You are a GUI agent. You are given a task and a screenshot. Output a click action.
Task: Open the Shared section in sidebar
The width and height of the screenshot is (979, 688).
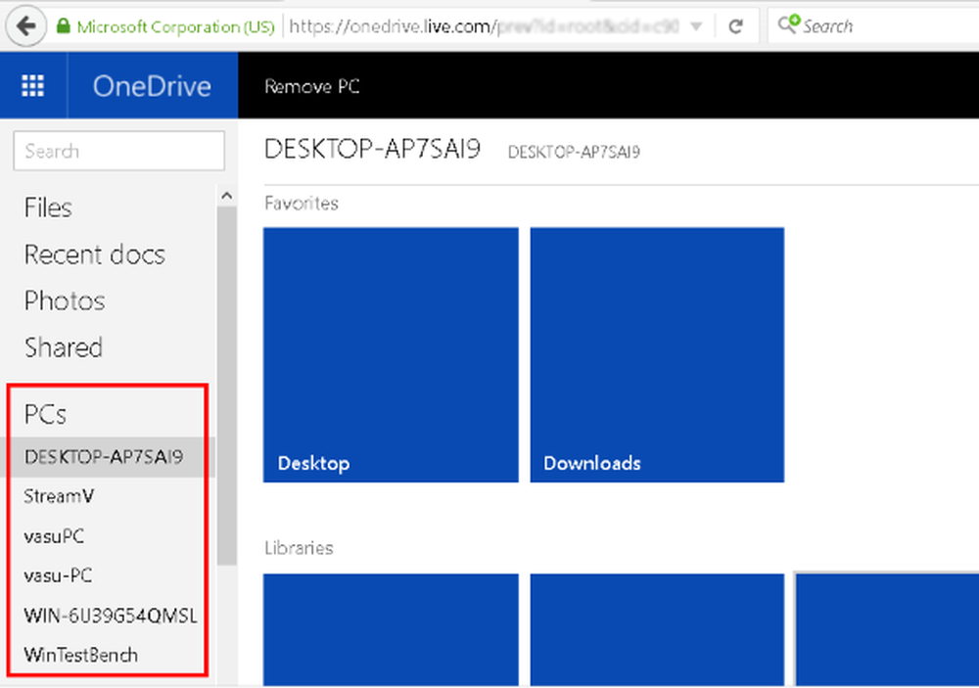point(63,347)
